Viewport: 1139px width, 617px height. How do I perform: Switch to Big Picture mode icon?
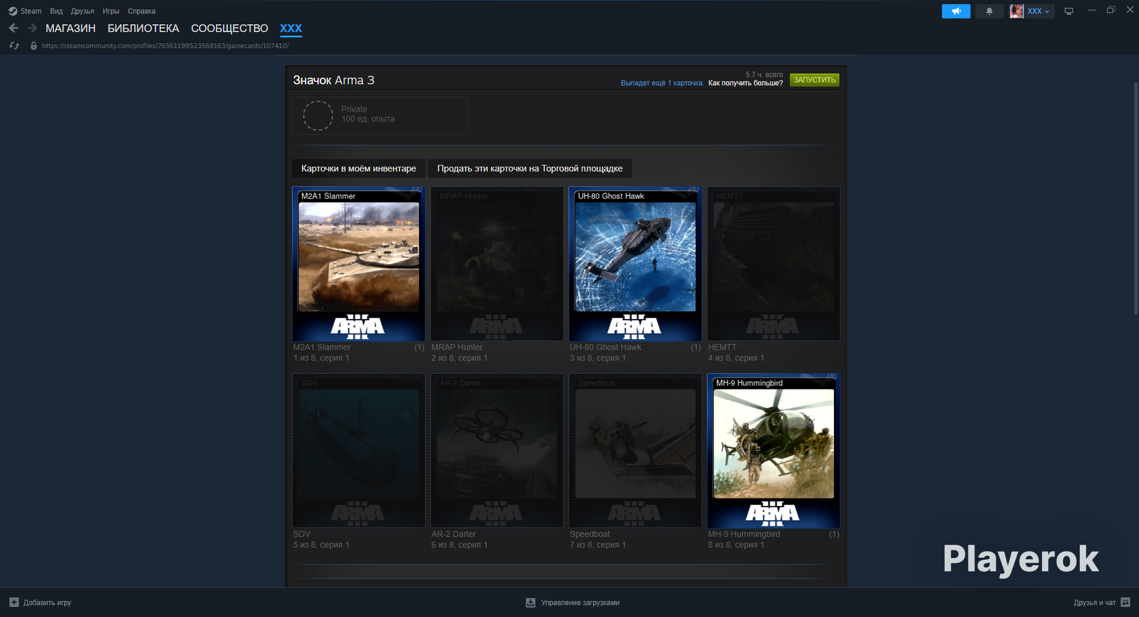click(1069, 11)
